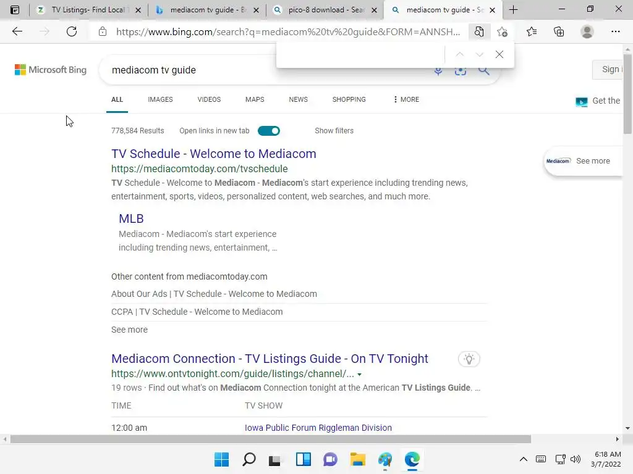Click the browser back arrow

17,31
